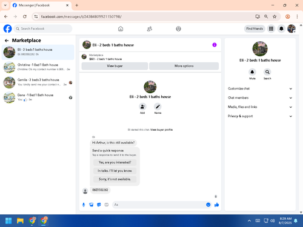This screenshot has height=227, width=303.
Task: Send a thumbs-up like
Action: tap(216, 205)
